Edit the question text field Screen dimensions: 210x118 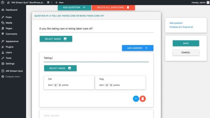(x=96, y=29)
